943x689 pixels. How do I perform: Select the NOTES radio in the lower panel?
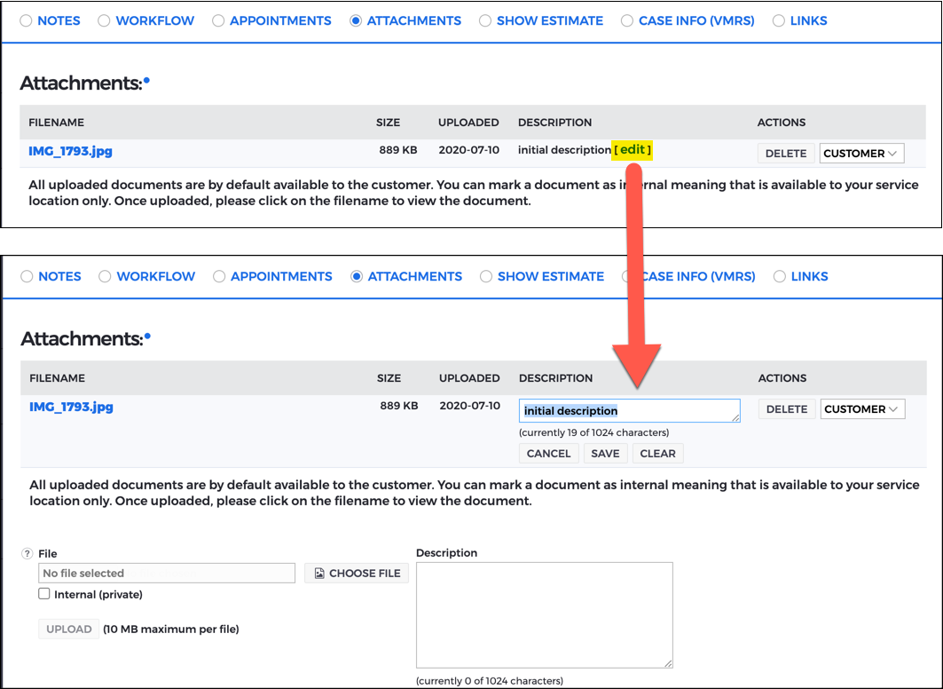[x=27, y=276]
